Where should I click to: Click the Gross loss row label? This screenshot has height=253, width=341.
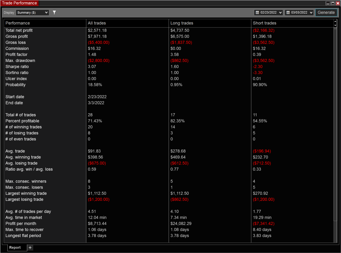point(16,43)
